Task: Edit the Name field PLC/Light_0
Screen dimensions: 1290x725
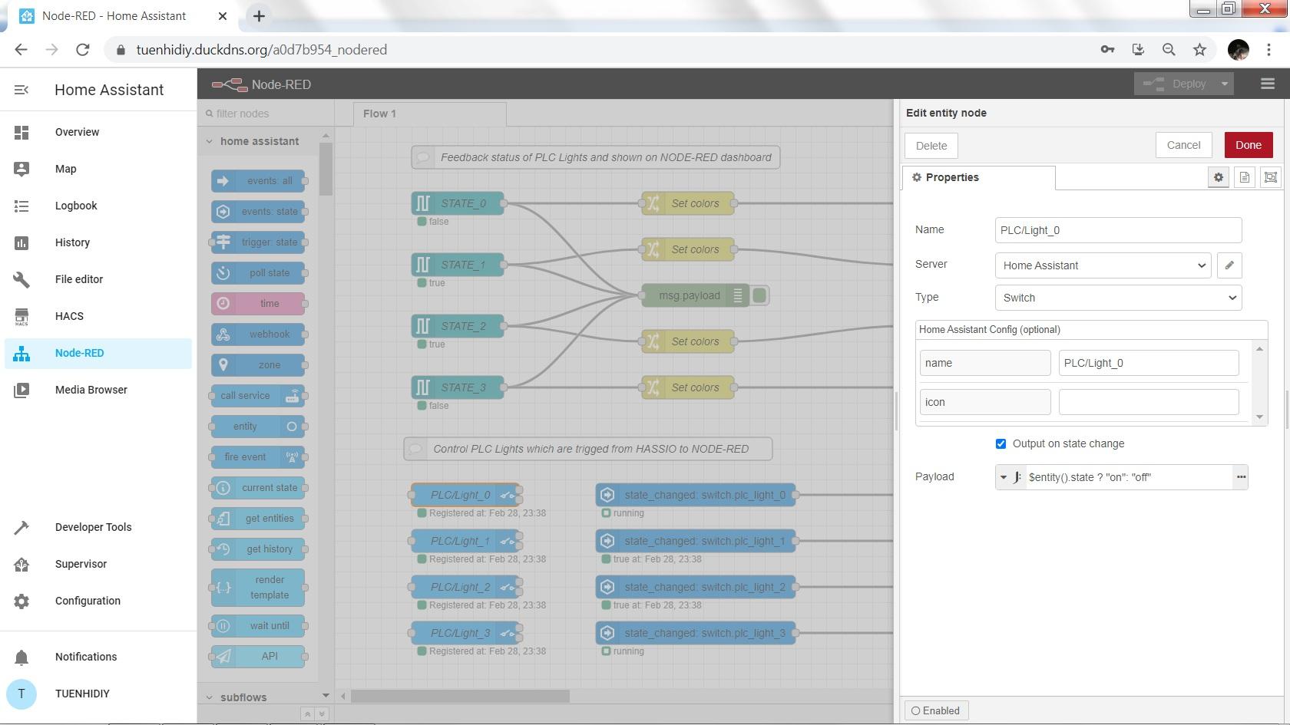Action: coord(1118,230)
